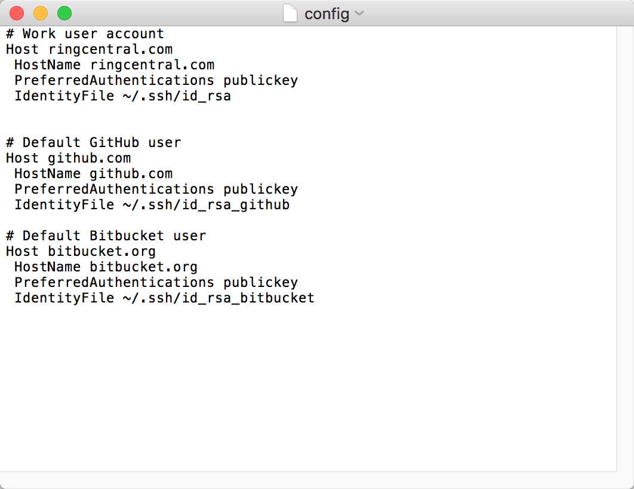The image size is (634, 489).
Task: Click the "Host ringcentral.com" line
Action: pyautogui.click(x=89, y=49)
